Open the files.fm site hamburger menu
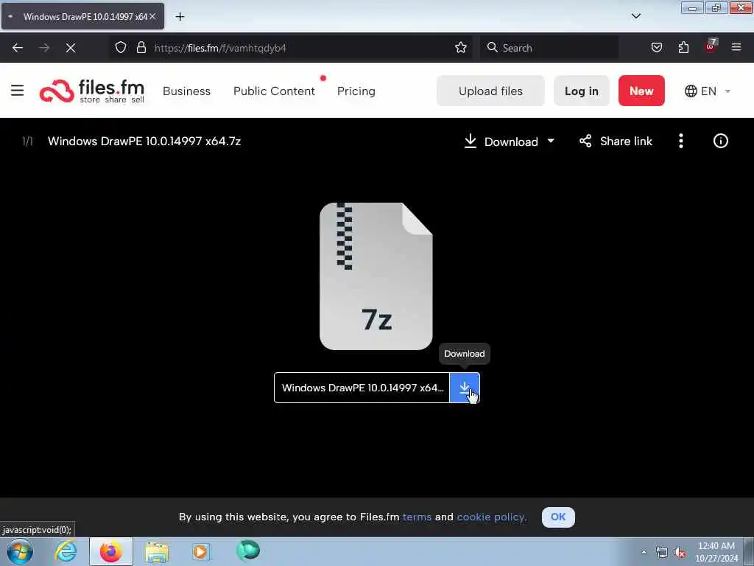 18,91
